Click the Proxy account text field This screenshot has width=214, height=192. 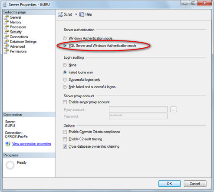138,109
